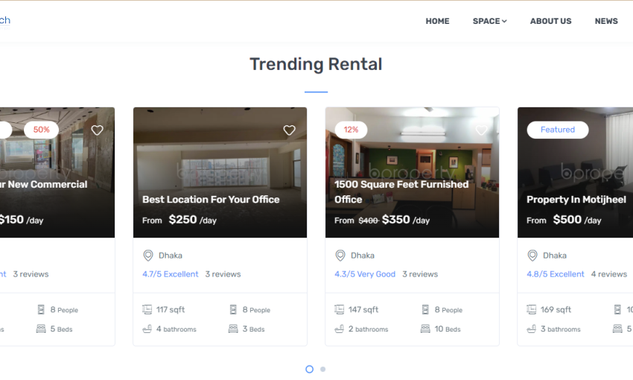633x380 pixels.
Task: Toggle heart on 1500 Square Feet Furnished Office
Action: point(481,130)
